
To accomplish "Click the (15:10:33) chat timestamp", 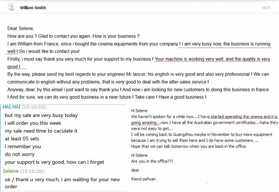I will [34, 107].
